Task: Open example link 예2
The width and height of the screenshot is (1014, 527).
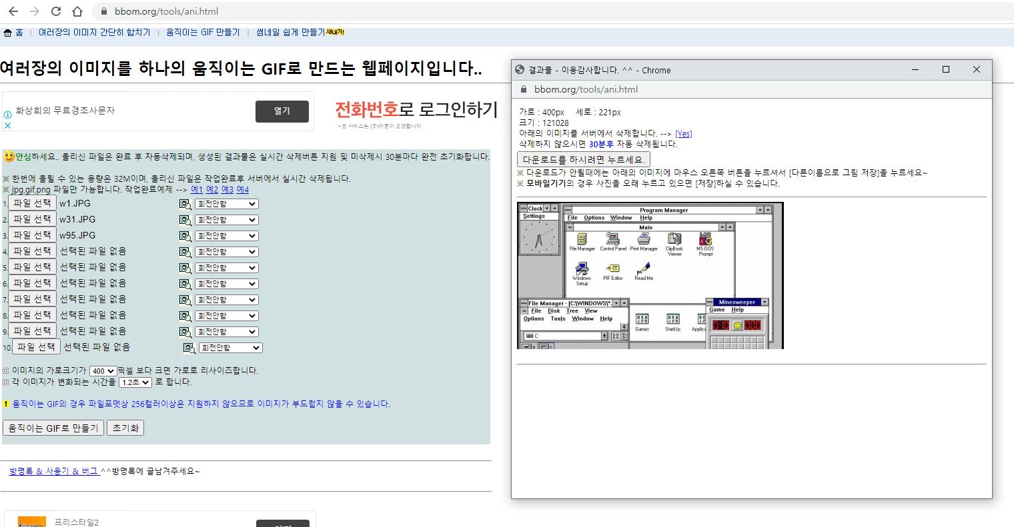Action: pyautogui.click(x=212, y=190)
